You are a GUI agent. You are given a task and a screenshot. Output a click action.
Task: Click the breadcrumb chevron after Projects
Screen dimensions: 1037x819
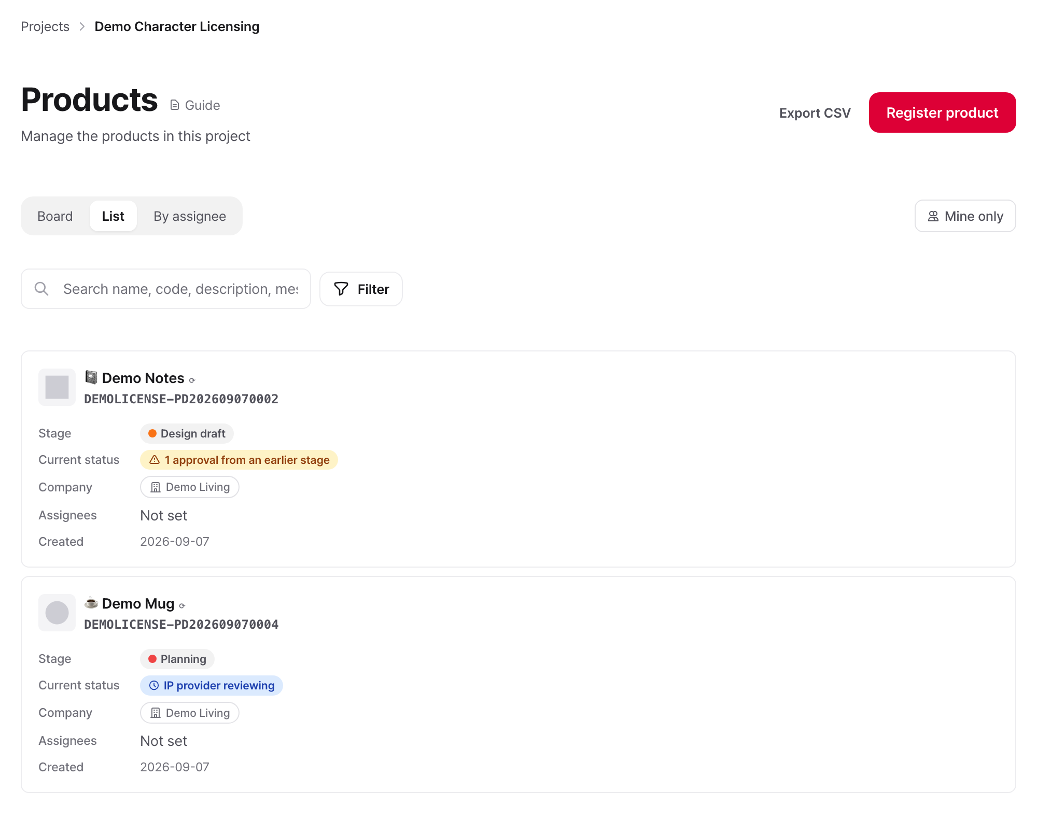pyautogui.click(x=82, y=26)
